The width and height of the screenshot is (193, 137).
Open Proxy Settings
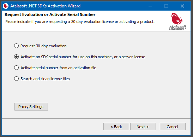coord(31,107)
